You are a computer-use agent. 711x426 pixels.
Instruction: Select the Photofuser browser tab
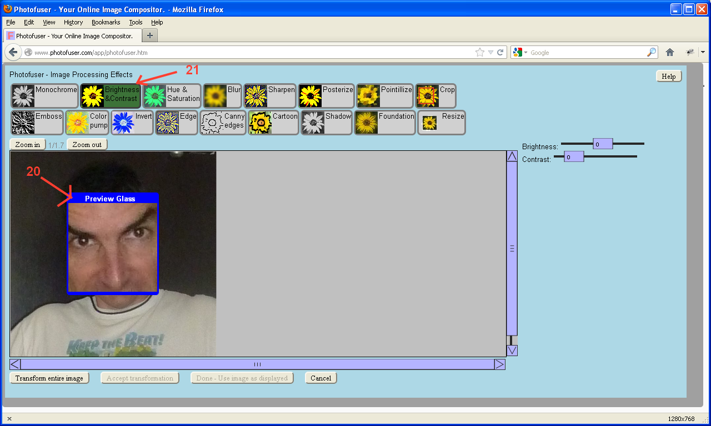pyautogui.click(x=73, y=35)
